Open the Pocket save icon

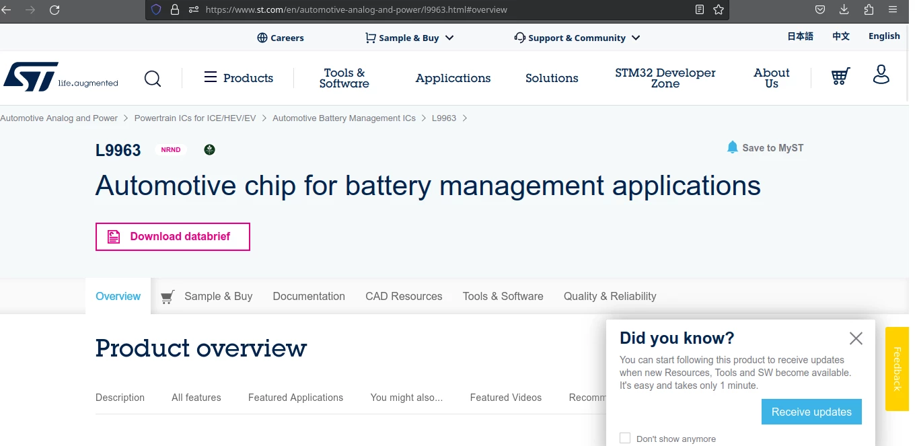point(820,10)
